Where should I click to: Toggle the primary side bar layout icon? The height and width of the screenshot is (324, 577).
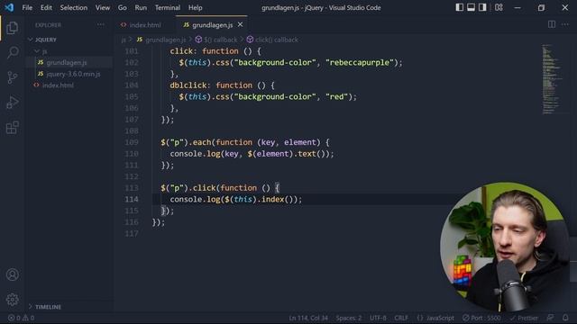(459, 7)
